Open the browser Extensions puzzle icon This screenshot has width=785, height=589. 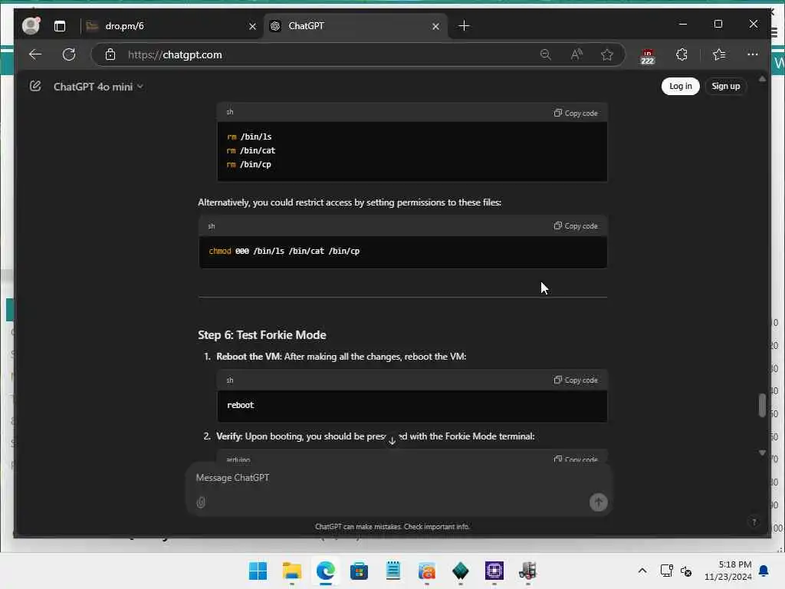682,54
